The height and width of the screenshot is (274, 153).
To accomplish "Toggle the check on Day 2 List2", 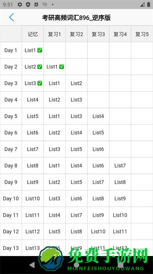I will 40,67.
